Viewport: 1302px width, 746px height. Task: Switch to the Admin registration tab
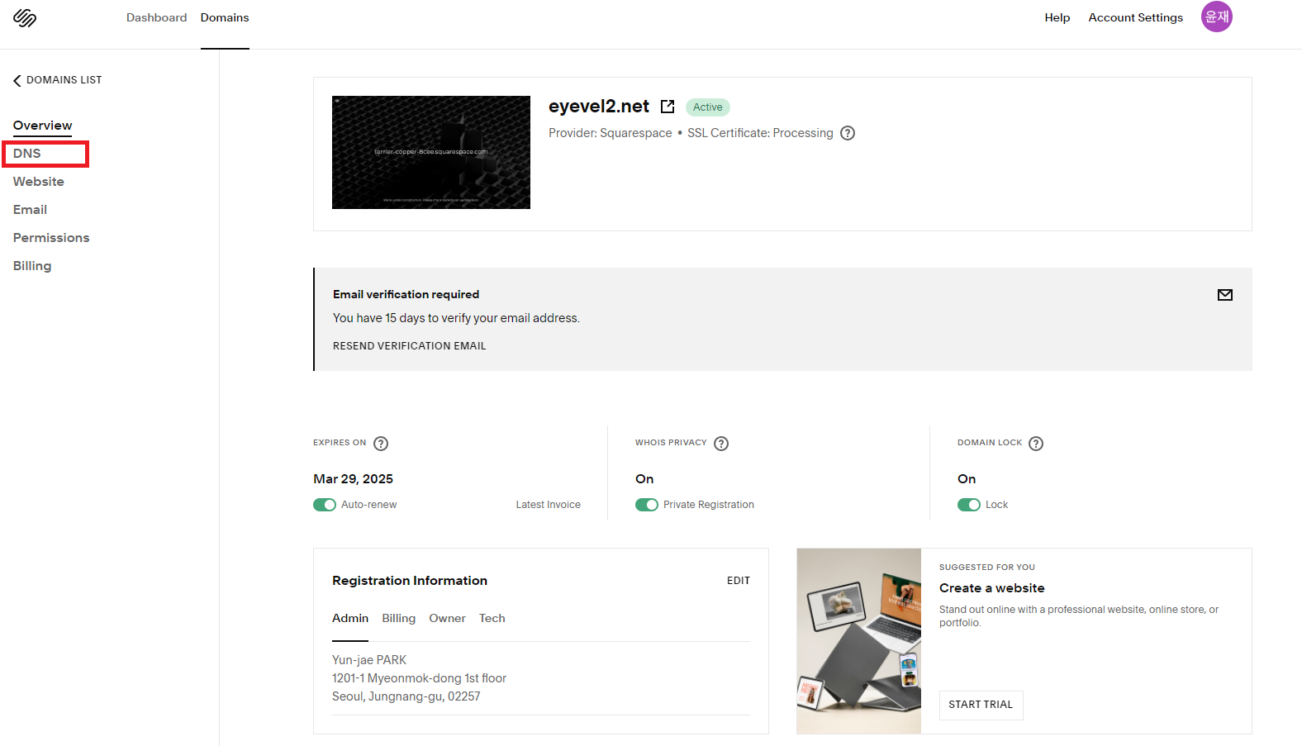350,618
